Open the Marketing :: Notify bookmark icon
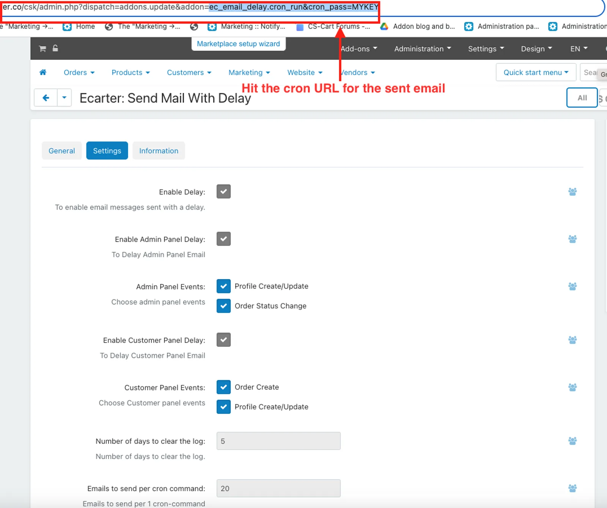The image size is (607, 508). (212, 27)
